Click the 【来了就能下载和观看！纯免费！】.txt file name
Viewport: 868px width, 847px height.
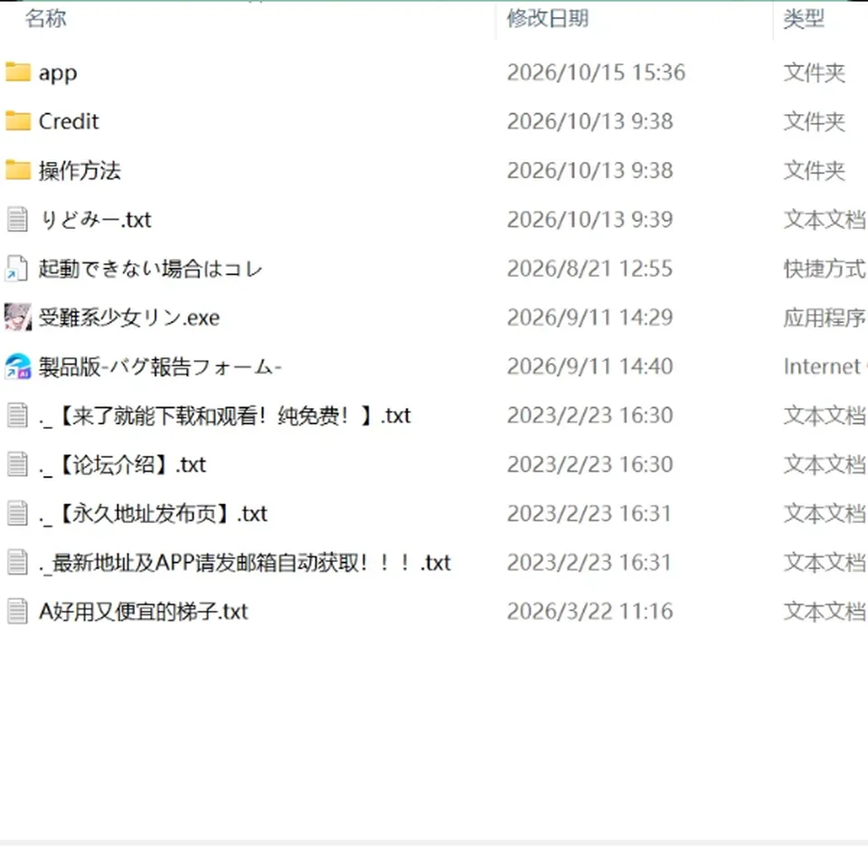tap(225, 416)
